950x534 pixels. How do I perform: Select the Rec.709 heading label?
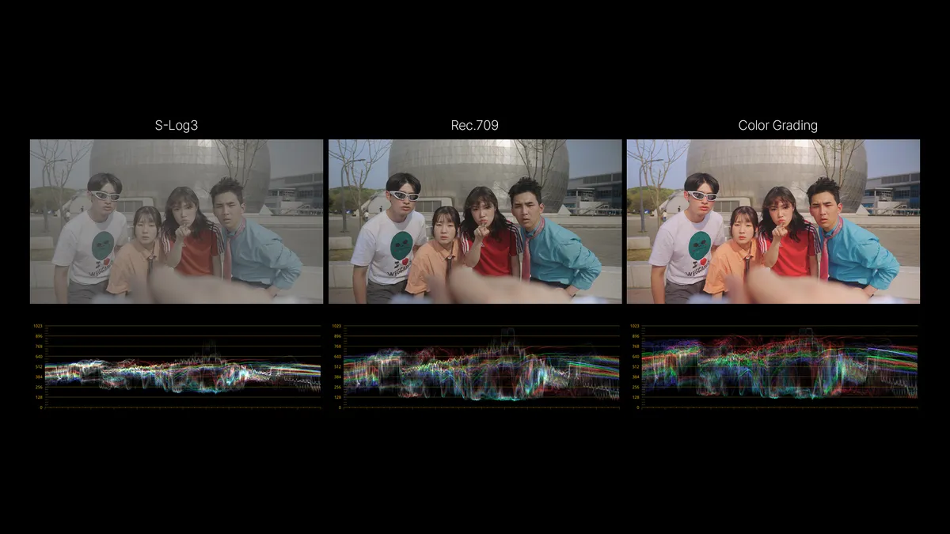coord(475,125)
